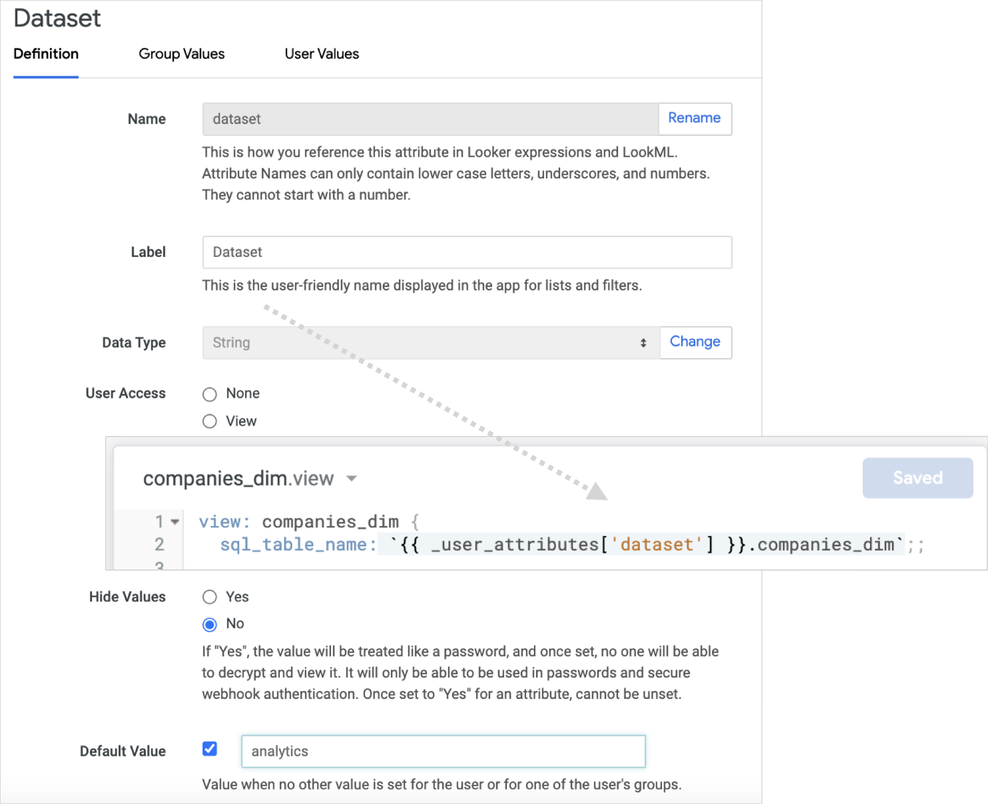Collapse code line 1 fold arrow
This screenshot has height=804, width=988.
coord(175,522)
